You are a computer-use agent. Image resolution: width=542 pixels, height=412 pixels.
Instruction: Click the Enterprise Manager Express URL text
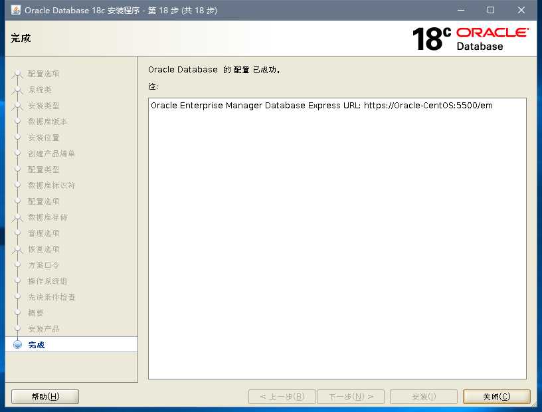[x=321, y=106]
